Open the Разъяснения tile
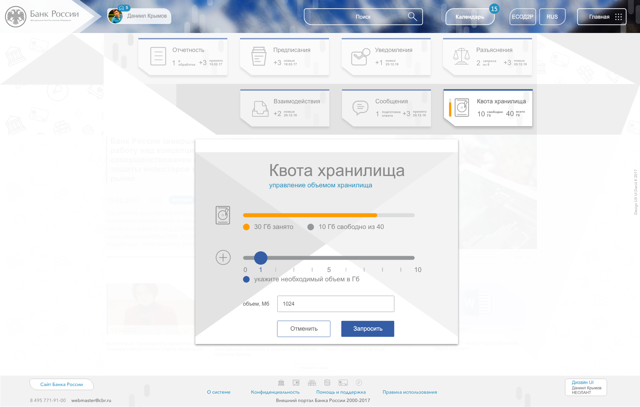The image size is (640, 407). (487, 57)
